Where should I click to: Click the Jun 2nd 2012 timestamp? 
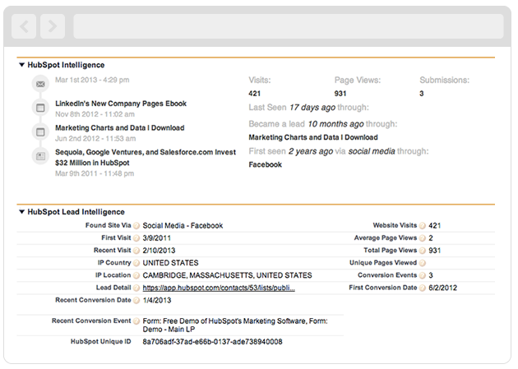[95, 139]
